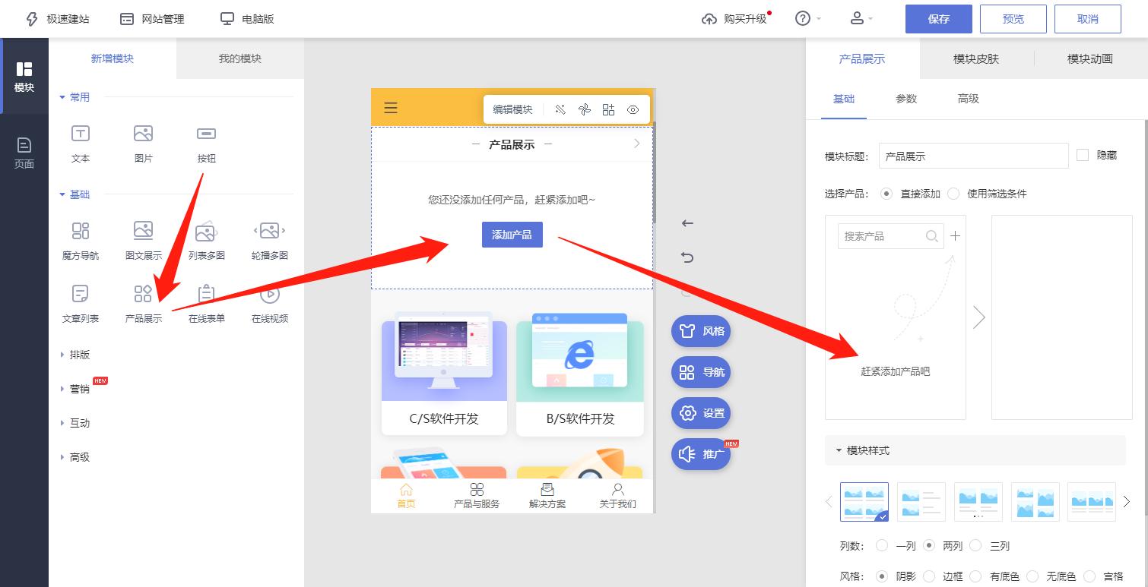The image size is (1148, 587).
Task: Select the 文本 text module icon
Action: (x=80, y=141)
